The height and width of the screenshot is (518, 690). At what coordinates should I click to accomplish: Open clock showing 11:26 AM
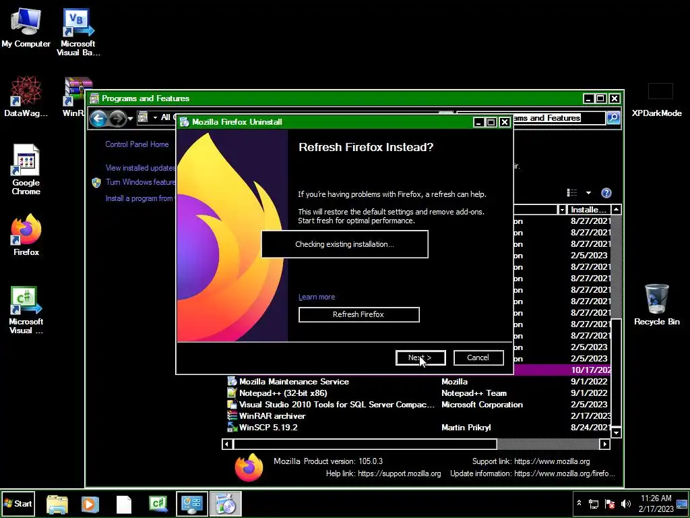pyautogui.click(x=656, y=503)
